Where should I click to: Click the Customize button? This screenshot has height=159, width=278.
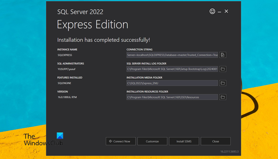pos(152,141)
